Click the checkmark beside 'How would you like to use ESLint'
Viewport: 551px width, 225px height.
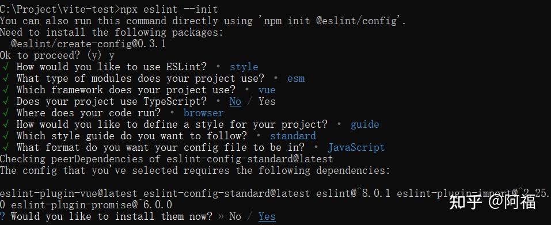[x=5, y=66]
